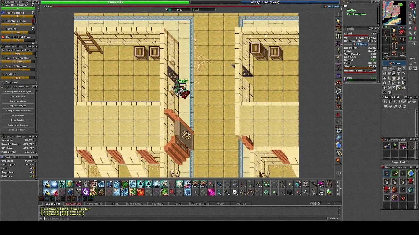Open the Advertising chat tab
Image resolution: width=419 pixels, height=235 pixels.
point(94,204)
